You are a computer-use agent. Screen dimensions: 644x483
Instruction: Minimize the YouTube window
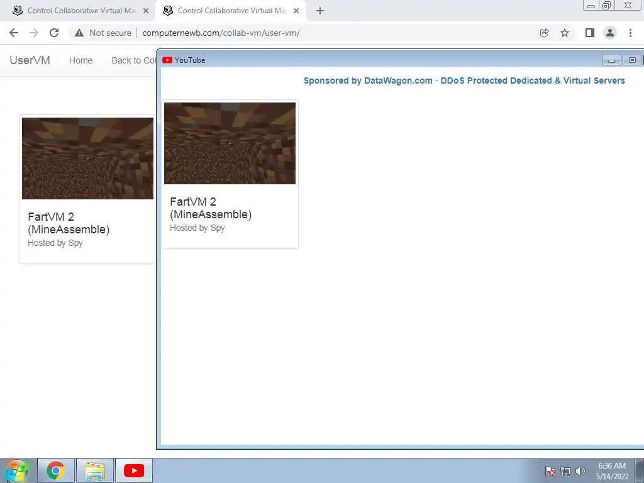[x=611, y=60]
